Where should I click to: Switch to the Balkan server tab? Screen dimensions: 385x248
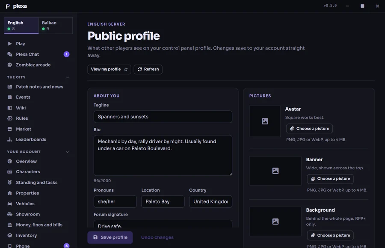56,25
